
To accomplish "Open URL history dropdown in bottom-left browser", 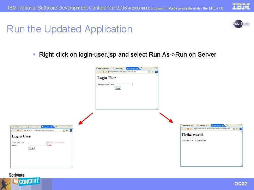I will click(x=64, y=130).
